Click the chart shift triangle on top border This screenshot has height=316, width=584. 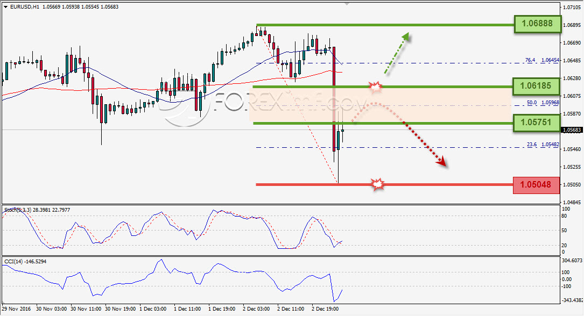tap(347, 4)
